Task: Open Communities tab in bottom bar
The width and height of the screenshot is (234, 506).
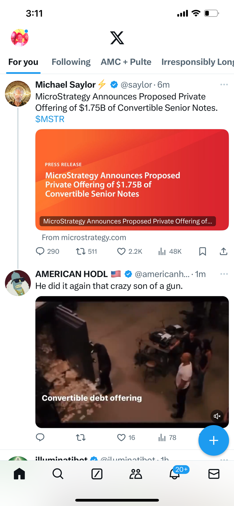Action: pyautogui.click(x=136, y=474)
